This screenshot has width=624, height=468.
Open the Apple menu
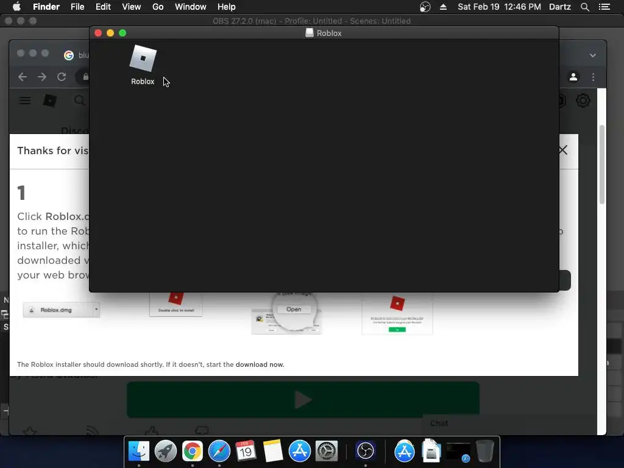pos(16,7)
